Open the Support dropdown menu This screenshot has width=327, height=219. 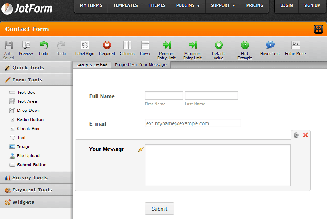(x=223, y=6)
